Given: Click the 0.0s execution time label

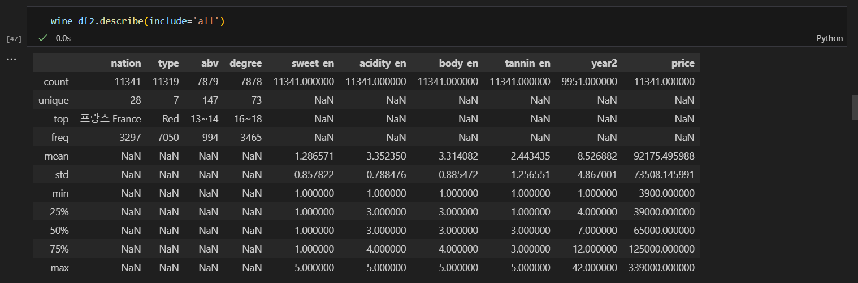Looking at the screenshot, I should [x=63, y=38].
